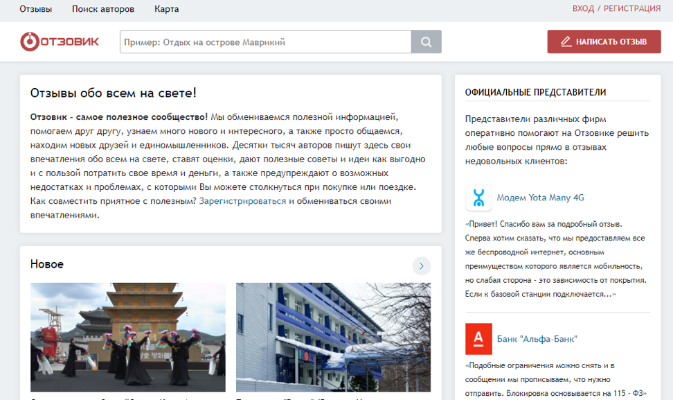Open the thumbnail with dancers at a temple
673x400 pixels.
pos(128,338)
